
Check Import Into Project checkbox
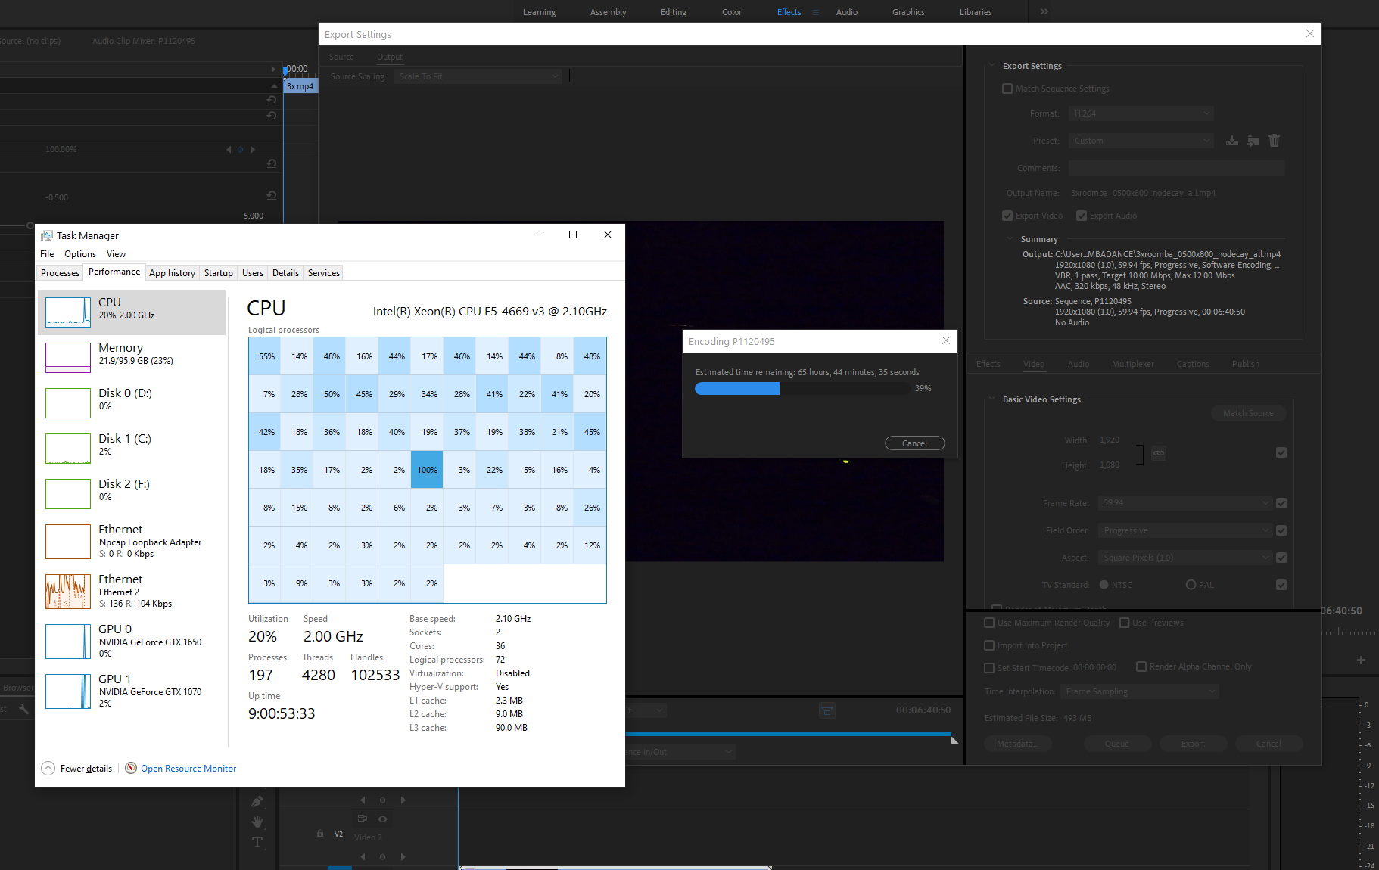[x=989, y=645]
